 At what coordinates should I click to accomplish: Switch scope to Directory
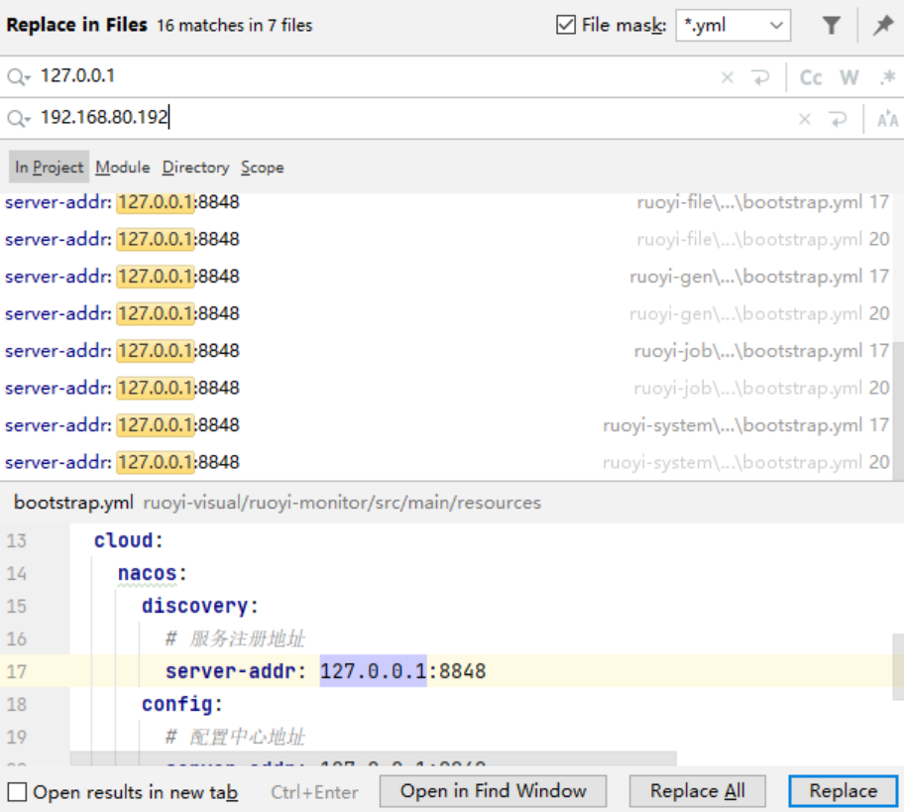(195, 168)
